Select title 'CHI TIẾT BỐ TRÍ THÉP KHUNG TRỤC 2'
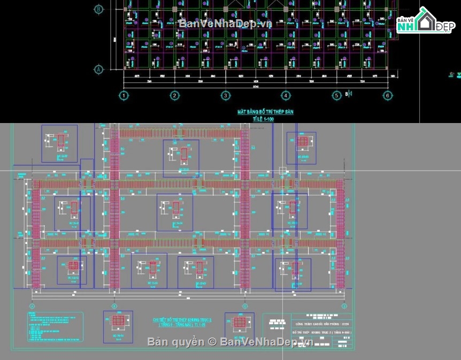The width and height of the screenshot is (461, 360). coord(182,320)
